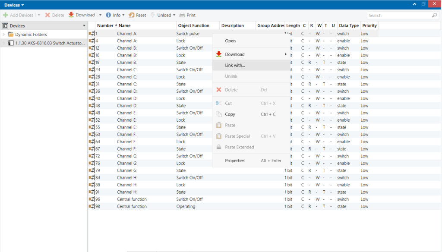Open the Devices panel title dropdown

click(x=22, y=5)
